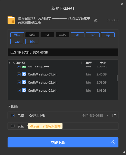This screenshot has height=155, width=126.
Task: Sort by the 类型 column header
Action: coord(88,63)
